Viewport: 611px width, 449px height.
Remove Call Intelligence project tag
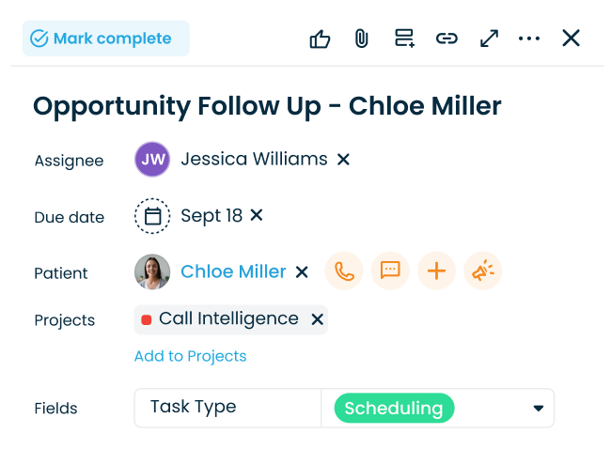tap(318, 319)
